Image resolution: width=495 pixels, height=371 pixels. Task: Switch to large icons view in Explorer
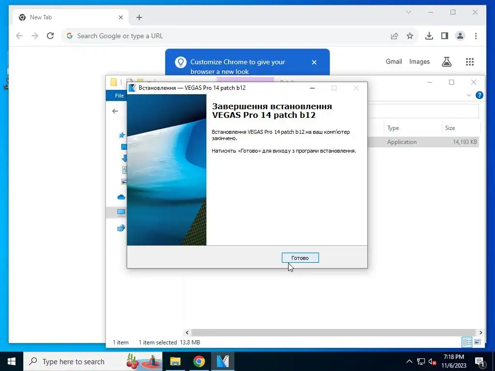click(477, 342)
